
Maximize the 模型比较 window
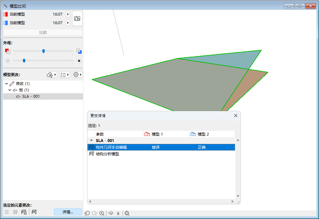point(300,6)
